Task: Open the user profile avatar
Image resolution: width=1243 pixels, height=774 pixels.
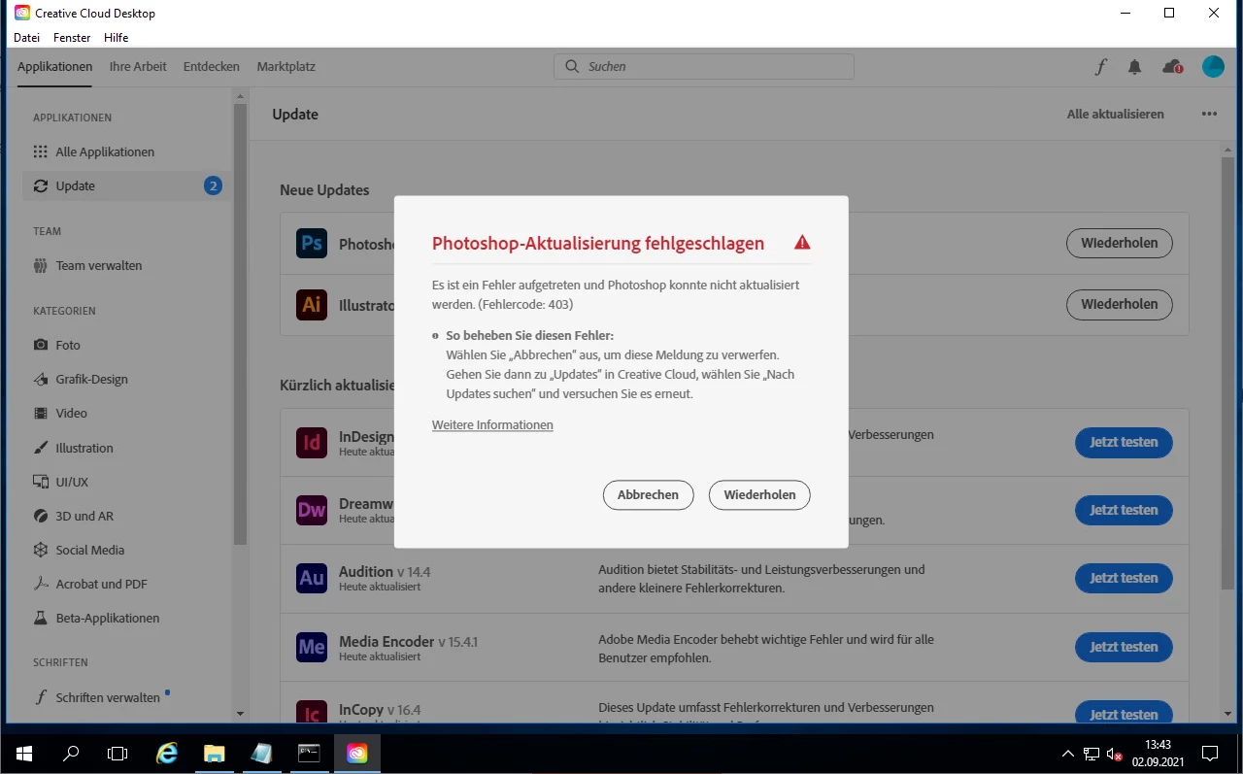Action: (1213, 67)
